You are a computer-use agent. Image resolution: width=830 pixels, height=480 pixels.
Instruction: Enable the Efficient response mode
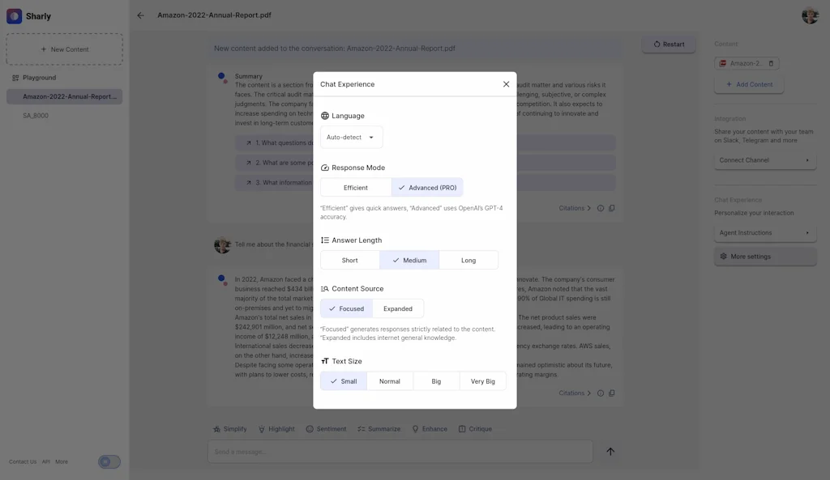355,187
